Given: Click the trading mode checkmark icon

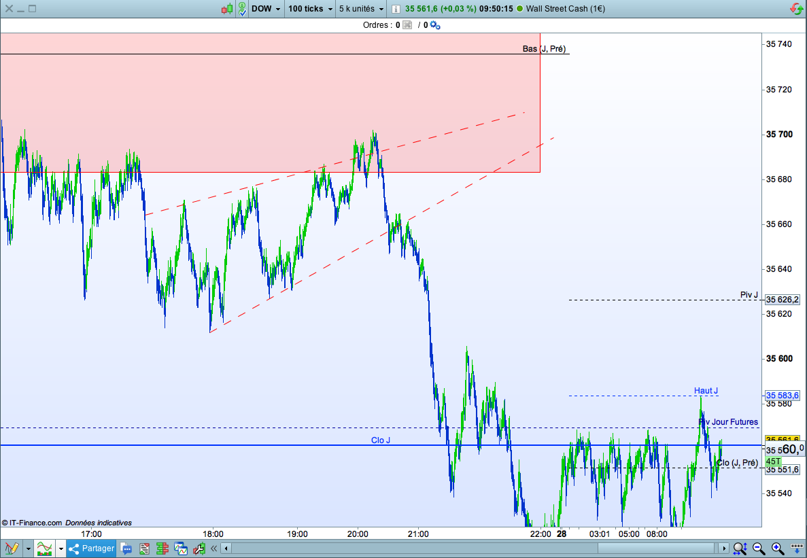Looking at the screenshot, I should [x=242, y=9].
